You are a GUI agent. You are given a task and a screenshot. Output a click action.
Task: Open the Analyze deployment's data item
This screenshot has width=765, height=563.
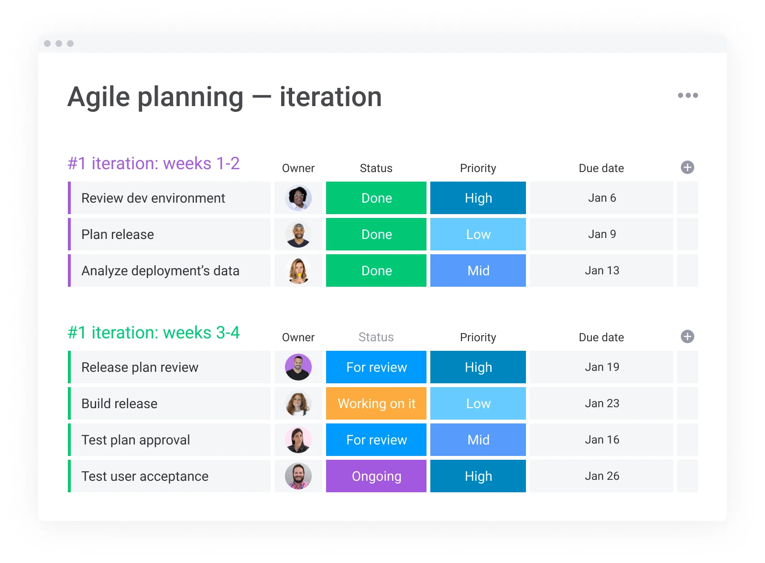[169, 271]
